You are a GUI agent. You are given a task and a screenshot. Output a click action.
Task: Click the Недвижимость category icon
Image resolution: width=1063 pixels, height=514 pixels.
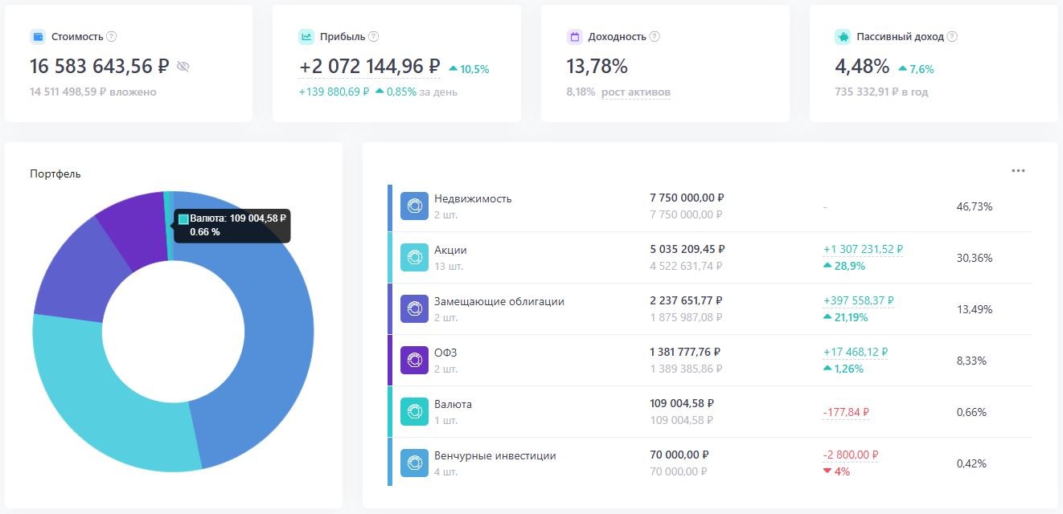(x=414, y=206)
